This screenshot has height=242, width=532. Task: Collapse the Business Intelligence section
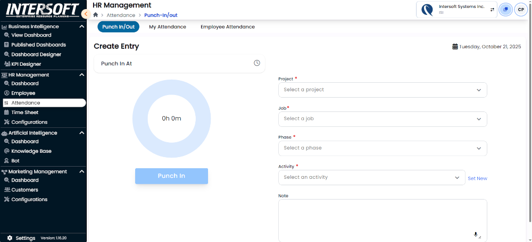pyautogui.click(x=82, y=26)
